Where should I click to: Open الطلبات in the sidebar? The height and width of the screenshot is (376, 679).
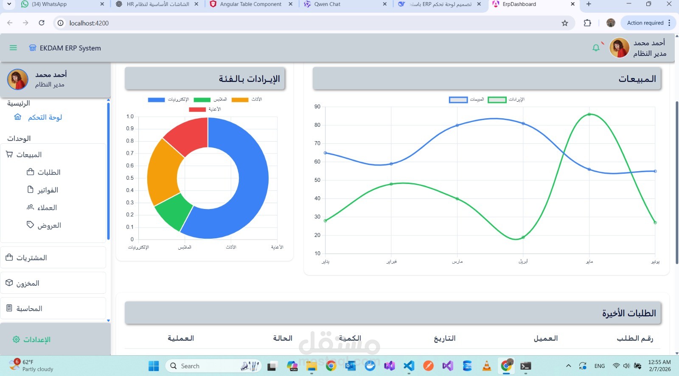point(49,172)
